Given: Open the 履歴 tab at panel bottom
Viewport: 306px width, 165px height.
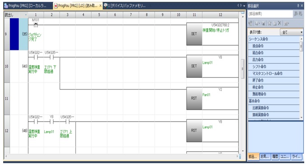Looking at the screenshot, I should pos(275,156).
